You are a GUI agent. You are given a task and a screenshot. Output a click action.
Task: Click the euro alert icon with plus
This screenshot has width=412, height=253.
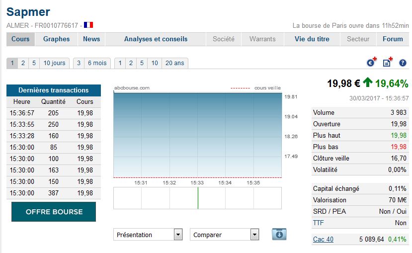point(371,62)
